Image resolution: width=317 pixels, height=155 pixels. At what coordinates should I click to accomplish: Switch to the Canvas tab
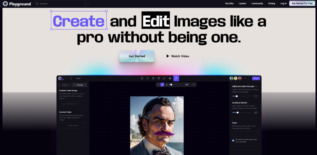(x=80, y=85)
